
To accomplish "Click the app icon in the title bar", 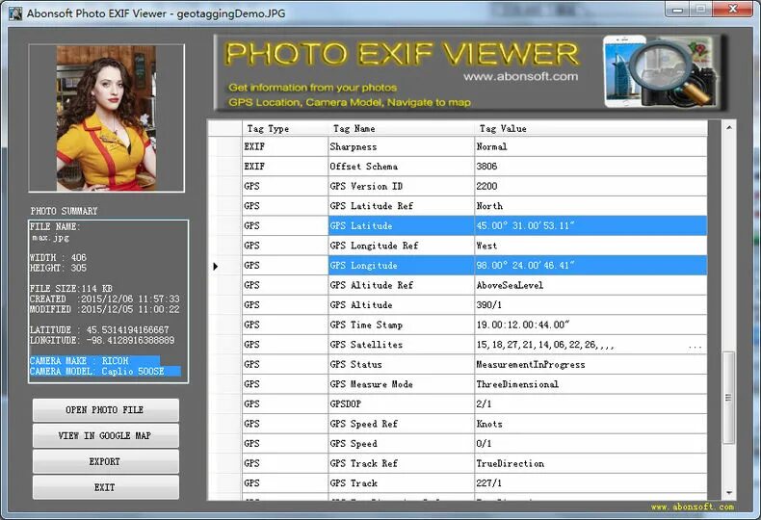I will pyautogui.click(x=15, y=13).
